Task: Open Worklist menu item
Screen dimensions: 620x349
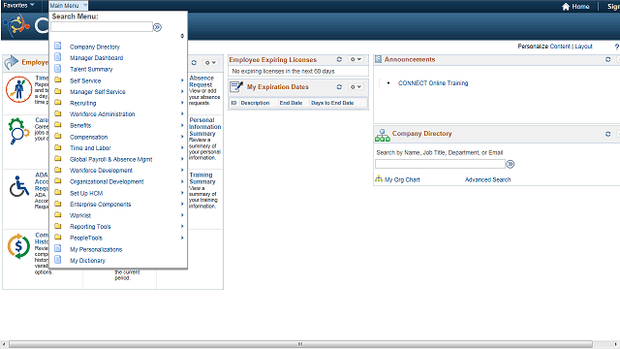Action: coord(80,215)
